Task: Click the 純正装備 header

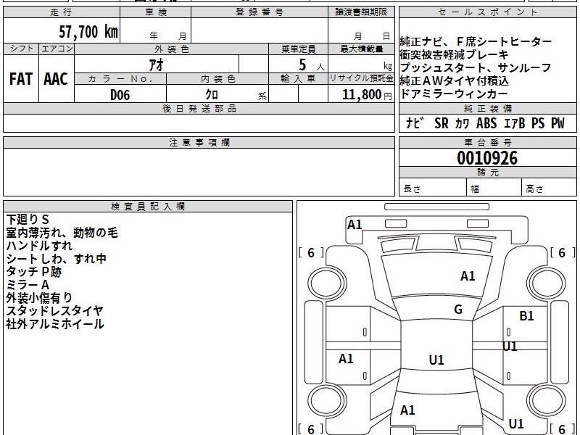Action: coord(487,108)
